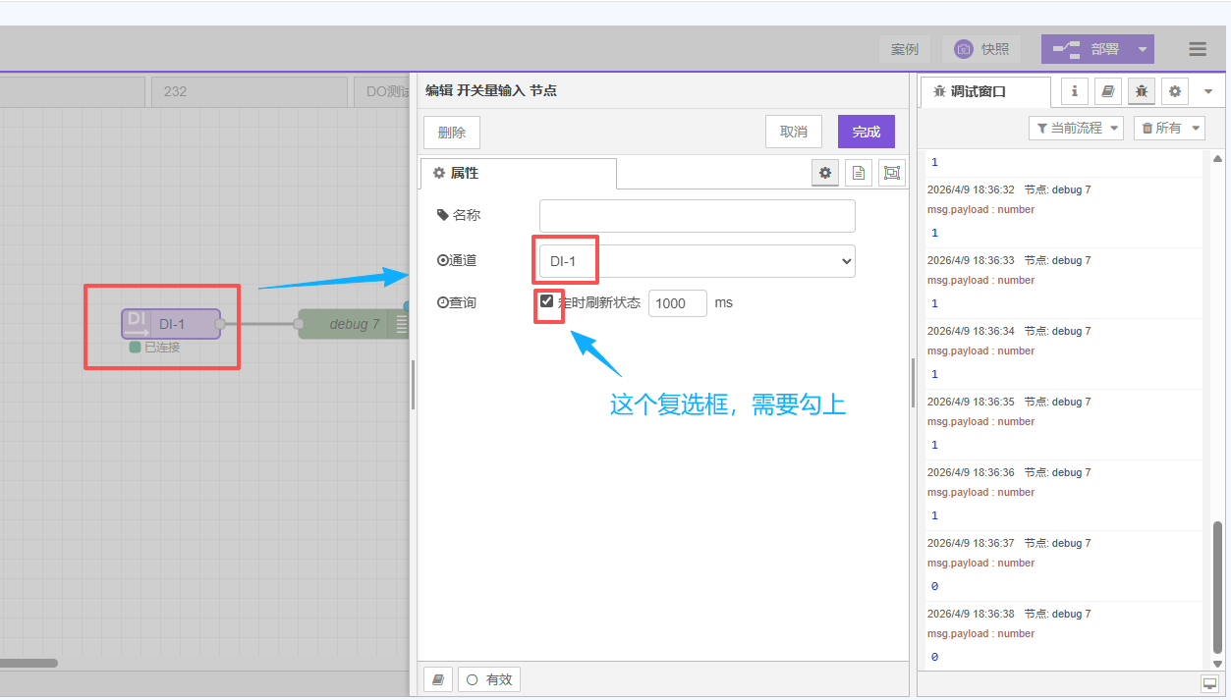Select the debug bug sidebar icon
1231x700 pixels.
tap(1141, 91)
